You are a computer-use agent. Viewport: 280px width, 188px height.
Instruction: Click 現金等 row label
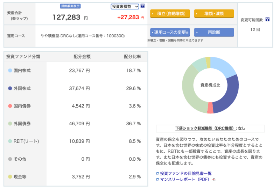pos(20,176)
